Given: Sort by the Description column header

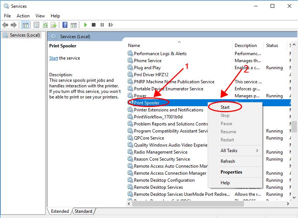Looking at the screenshot, I should [248, 46].
